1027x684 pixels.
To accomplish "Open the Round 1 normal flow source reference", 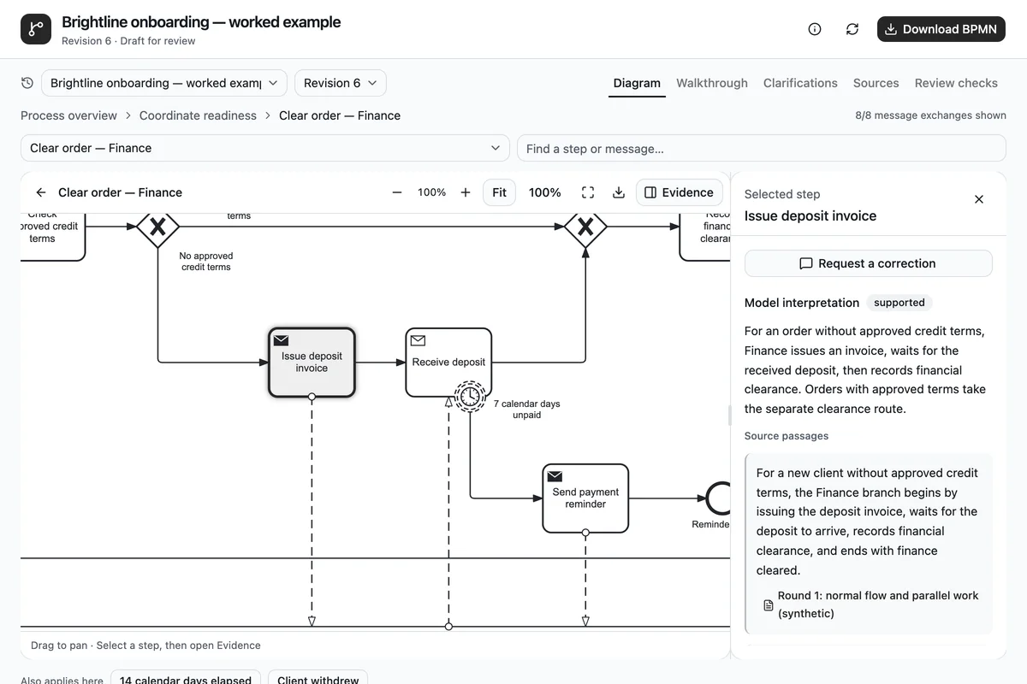I will (x=878, y=604).
